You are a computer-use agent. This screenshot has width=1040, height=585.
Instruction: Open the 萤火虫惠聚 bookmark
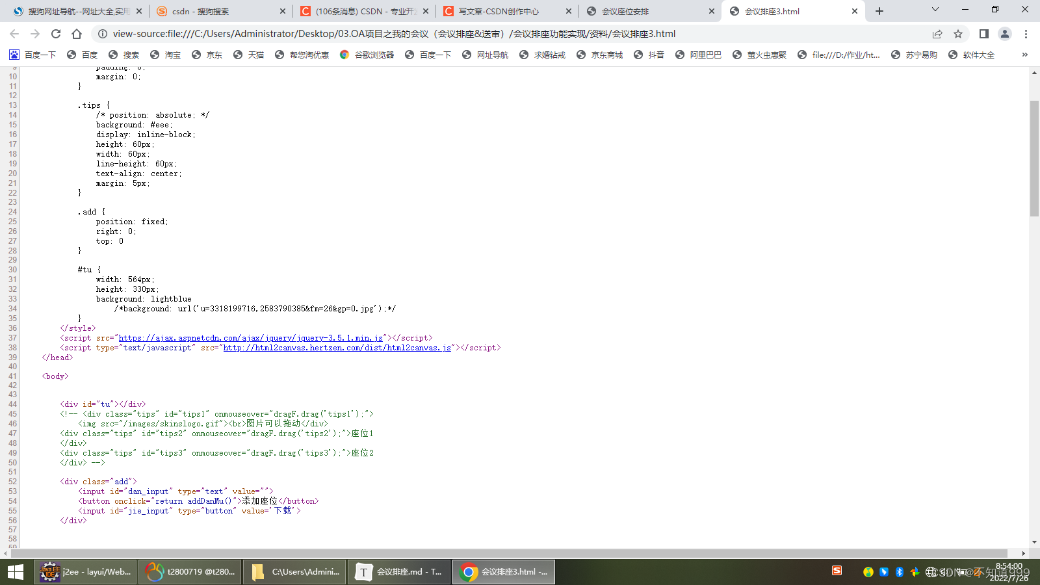click(x=759, y=55)
